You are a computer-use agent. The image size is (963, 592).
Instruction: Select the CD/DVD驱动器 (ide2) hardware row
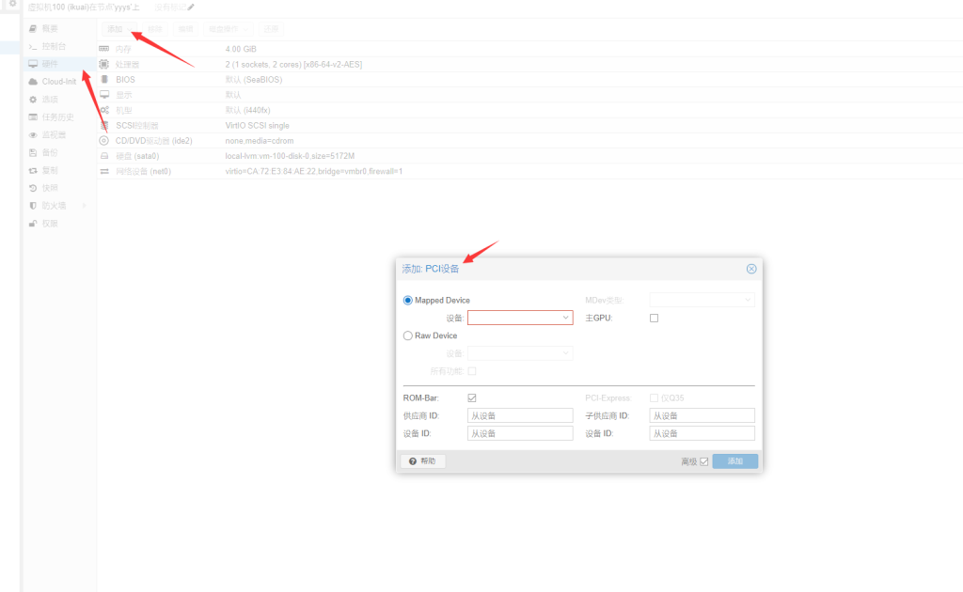click(153, 141)
